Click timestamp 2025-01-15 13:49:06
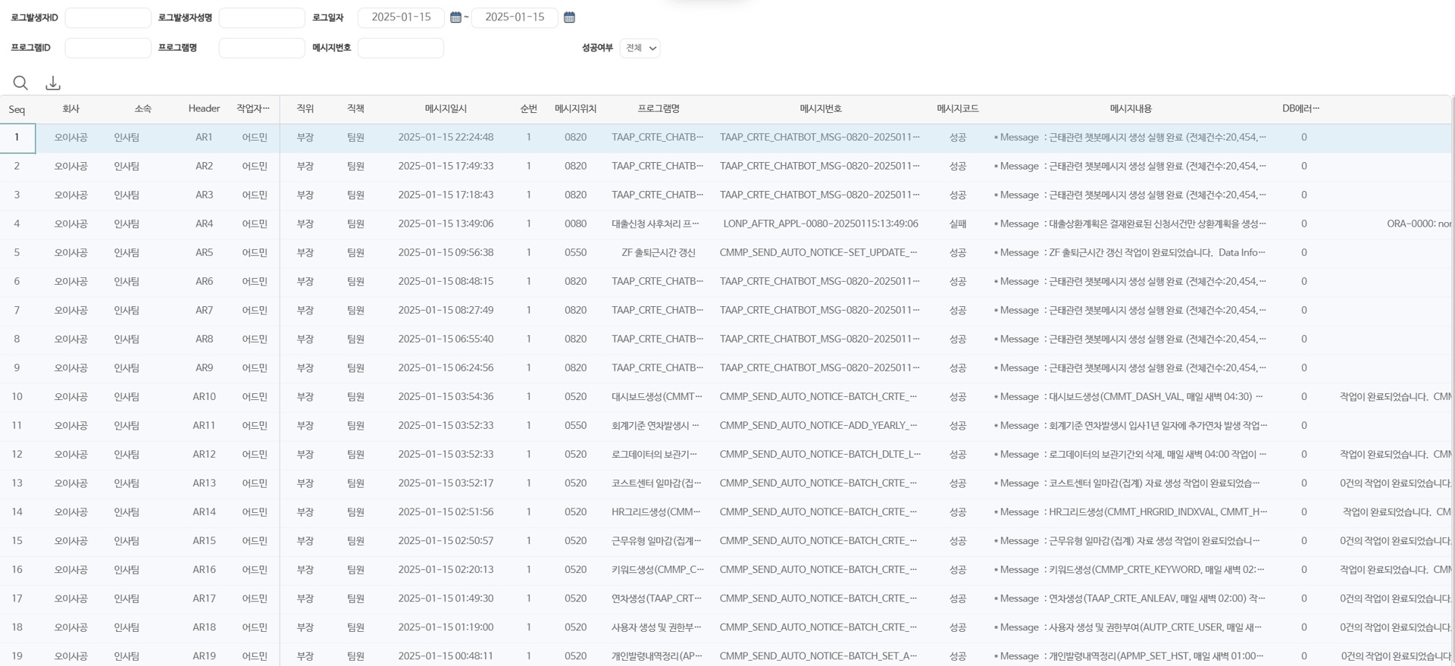The height and width of the screenshot is (666, 1455). pyautogui.click(x=446, y=224)
